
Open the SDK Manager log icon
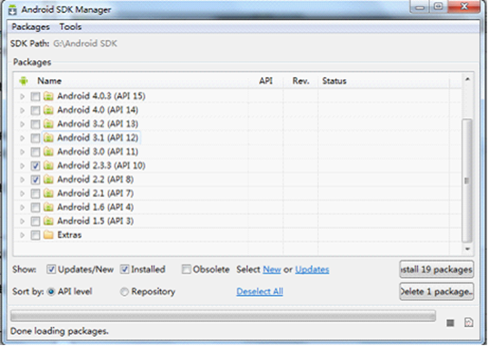tap(469, 322)
